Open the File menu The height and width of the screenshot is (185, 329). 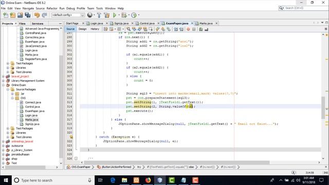(3, 8)
